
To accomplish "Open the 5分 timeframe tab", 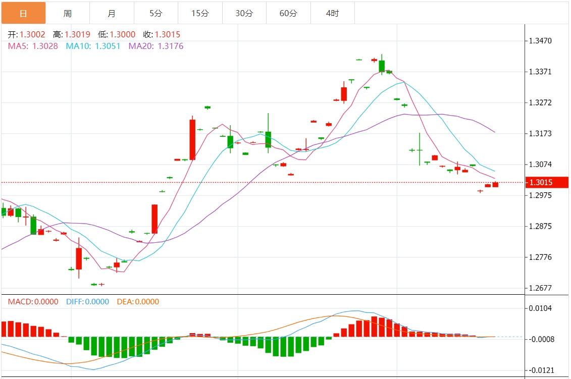I will coord(156,13).
